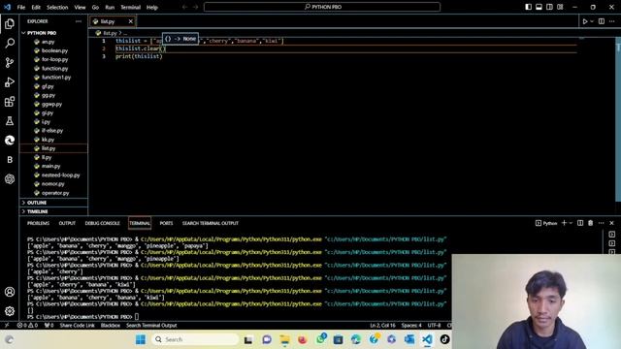The width and height of the screenshot is (621, 349).
Task: Run the Python file with play button
Action: point(584,21)
